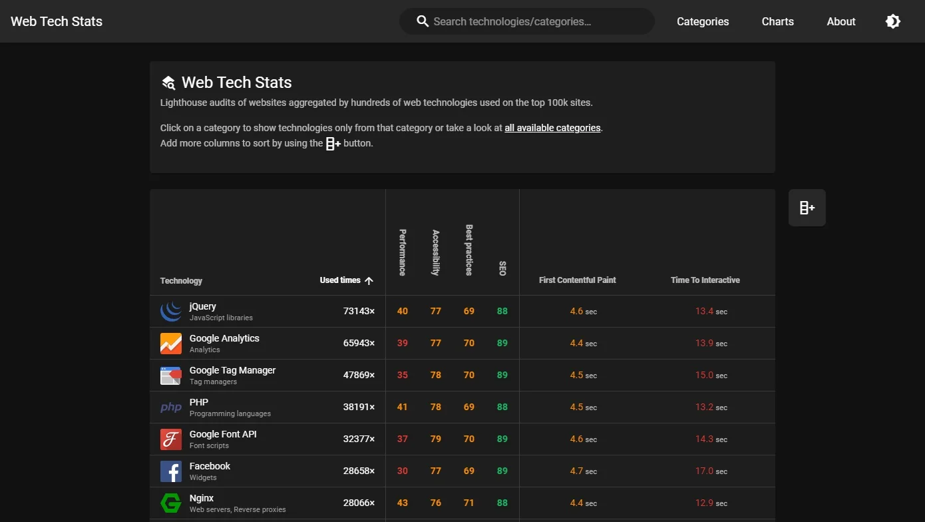Image resolution: width=925 pixels, height=522 pixels.
Task: Click jQuery's 13.4 sec Time To Interactive
Action: [x=711, y=311]
